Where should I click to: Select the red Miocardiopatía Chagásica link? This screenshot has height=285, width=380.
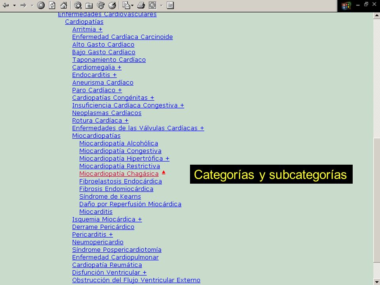[119, 173]
